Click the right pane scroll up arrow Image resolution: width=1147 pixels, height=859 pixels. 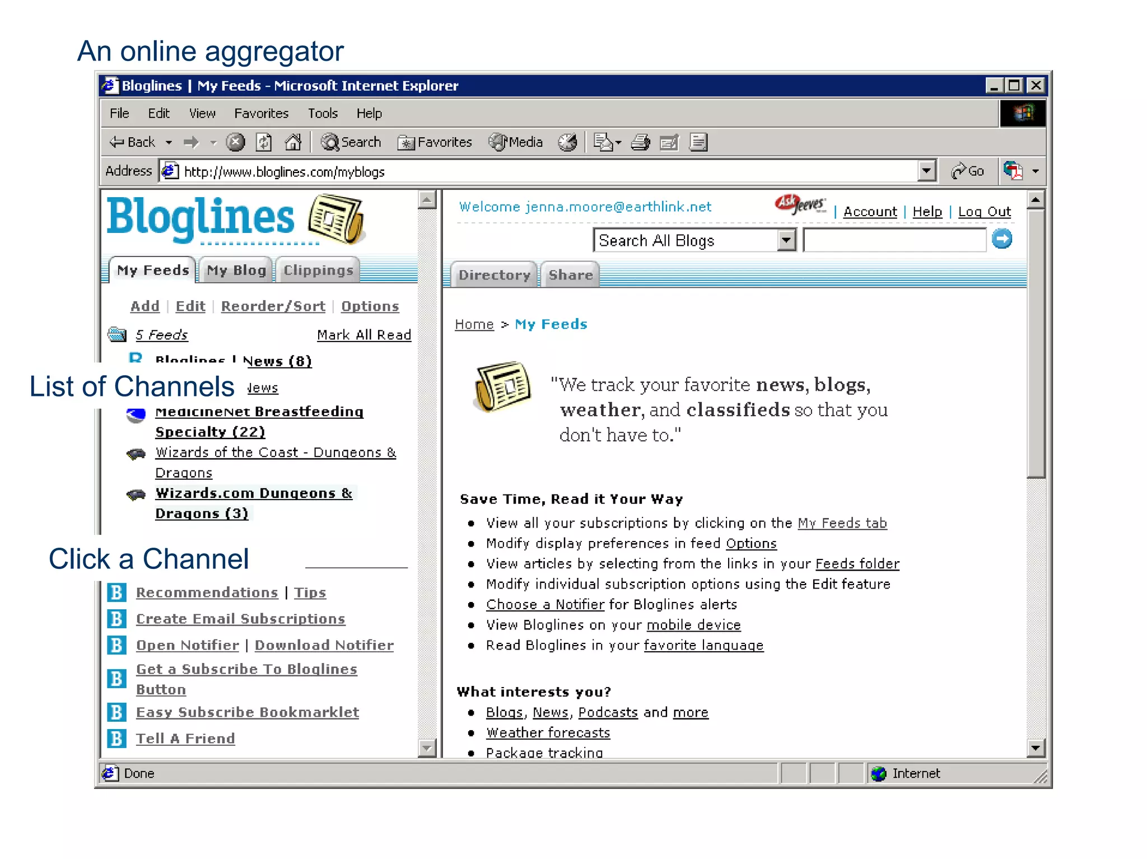1036,199
